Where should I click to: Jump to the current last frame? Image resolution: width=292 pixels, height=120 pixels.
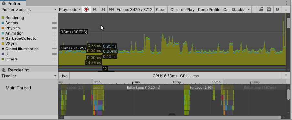[111, 9]
